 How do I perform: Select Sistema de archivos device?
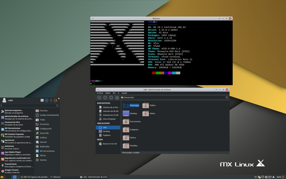coord(108,107)
